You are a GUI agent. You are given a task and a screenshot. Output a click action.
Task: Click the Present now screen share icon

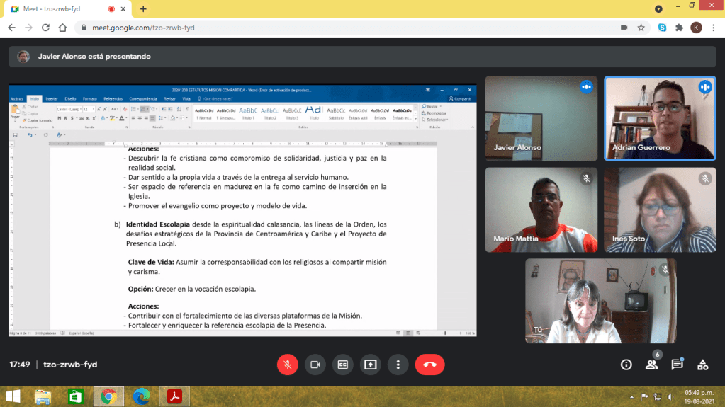tap(370, 365)
